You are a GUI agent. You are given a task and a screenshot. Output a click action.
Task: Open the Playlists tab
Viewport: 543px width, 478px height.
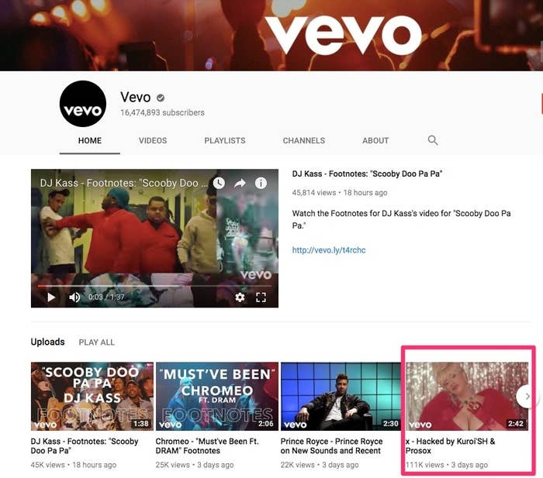[x=225, y=141]
